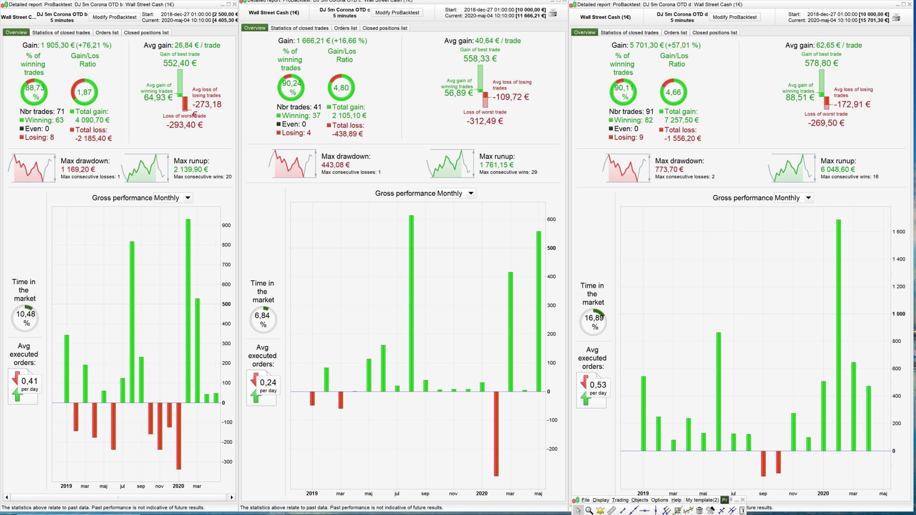Select the text annotation tool
916x515 pixels.
pyautogui.click(x=742, y=511)
